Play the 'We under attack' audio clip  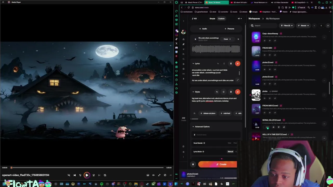pyautogui.click(x=195, y=39)
